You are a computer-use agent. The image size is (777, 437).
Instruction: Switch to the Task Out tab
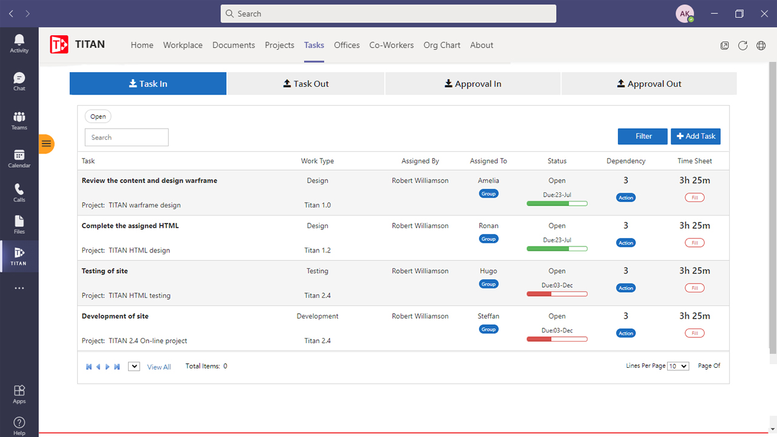[x=306, y=83]
